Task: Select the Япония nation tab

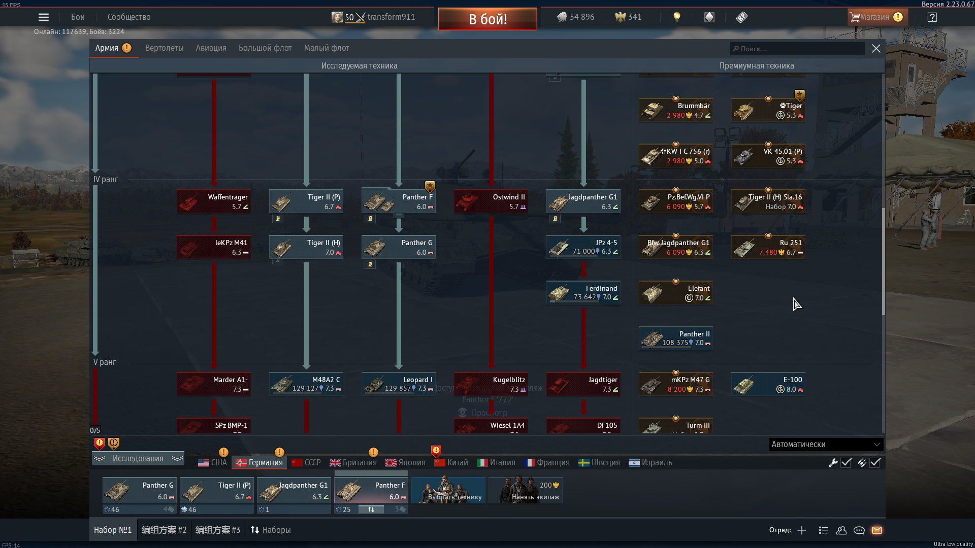Action: pyautogui.click(x=405, y=463)
